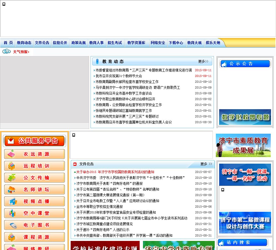Click the 视频点播 monitor icon
276x250 pixels.
[13, 201]
